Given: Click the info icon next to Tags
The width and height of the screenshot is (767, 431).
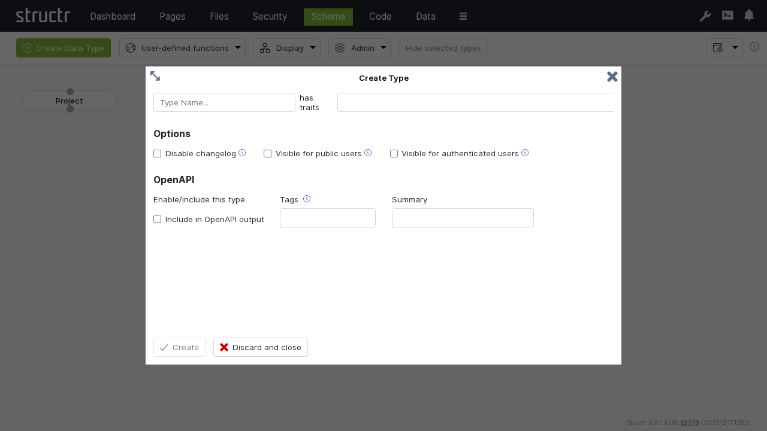Looking at the screenshot, I should point(307,198).
